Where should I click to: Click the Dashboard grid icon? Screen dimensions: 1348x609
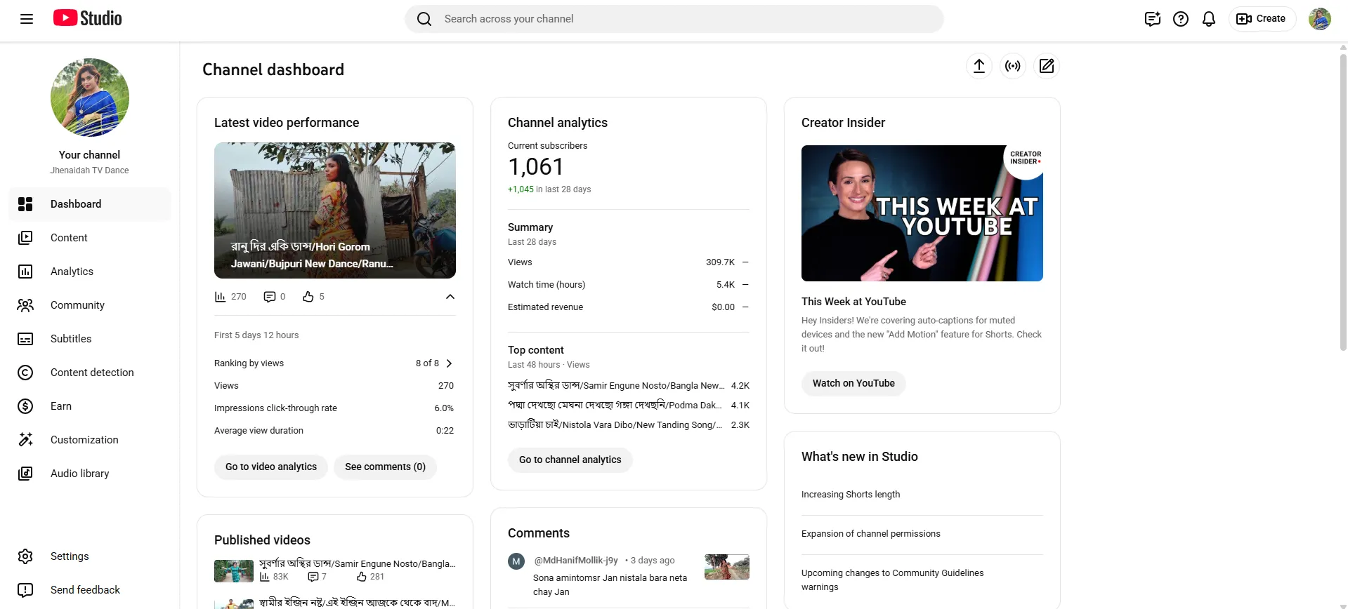pos(25,204)
